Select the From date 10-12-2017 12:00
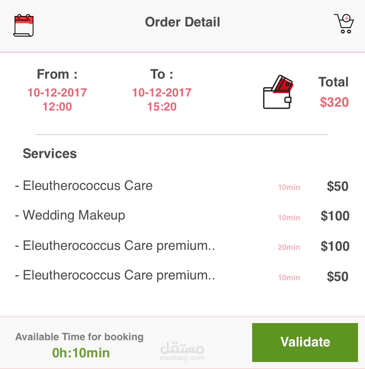365x369 pixels. 57,99
